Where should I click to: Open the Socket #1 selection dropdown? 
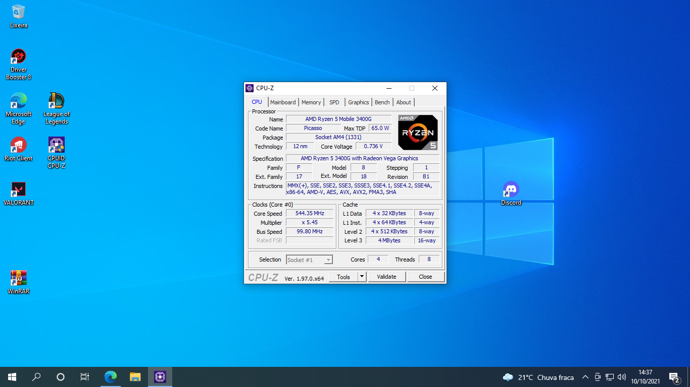click(x=309, y=260)
